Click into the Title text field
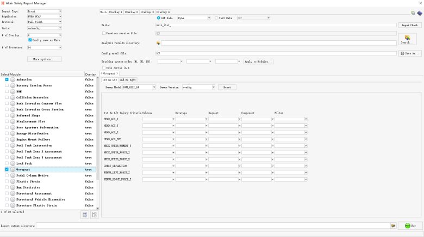424x237 pixels. pos(276,25)
